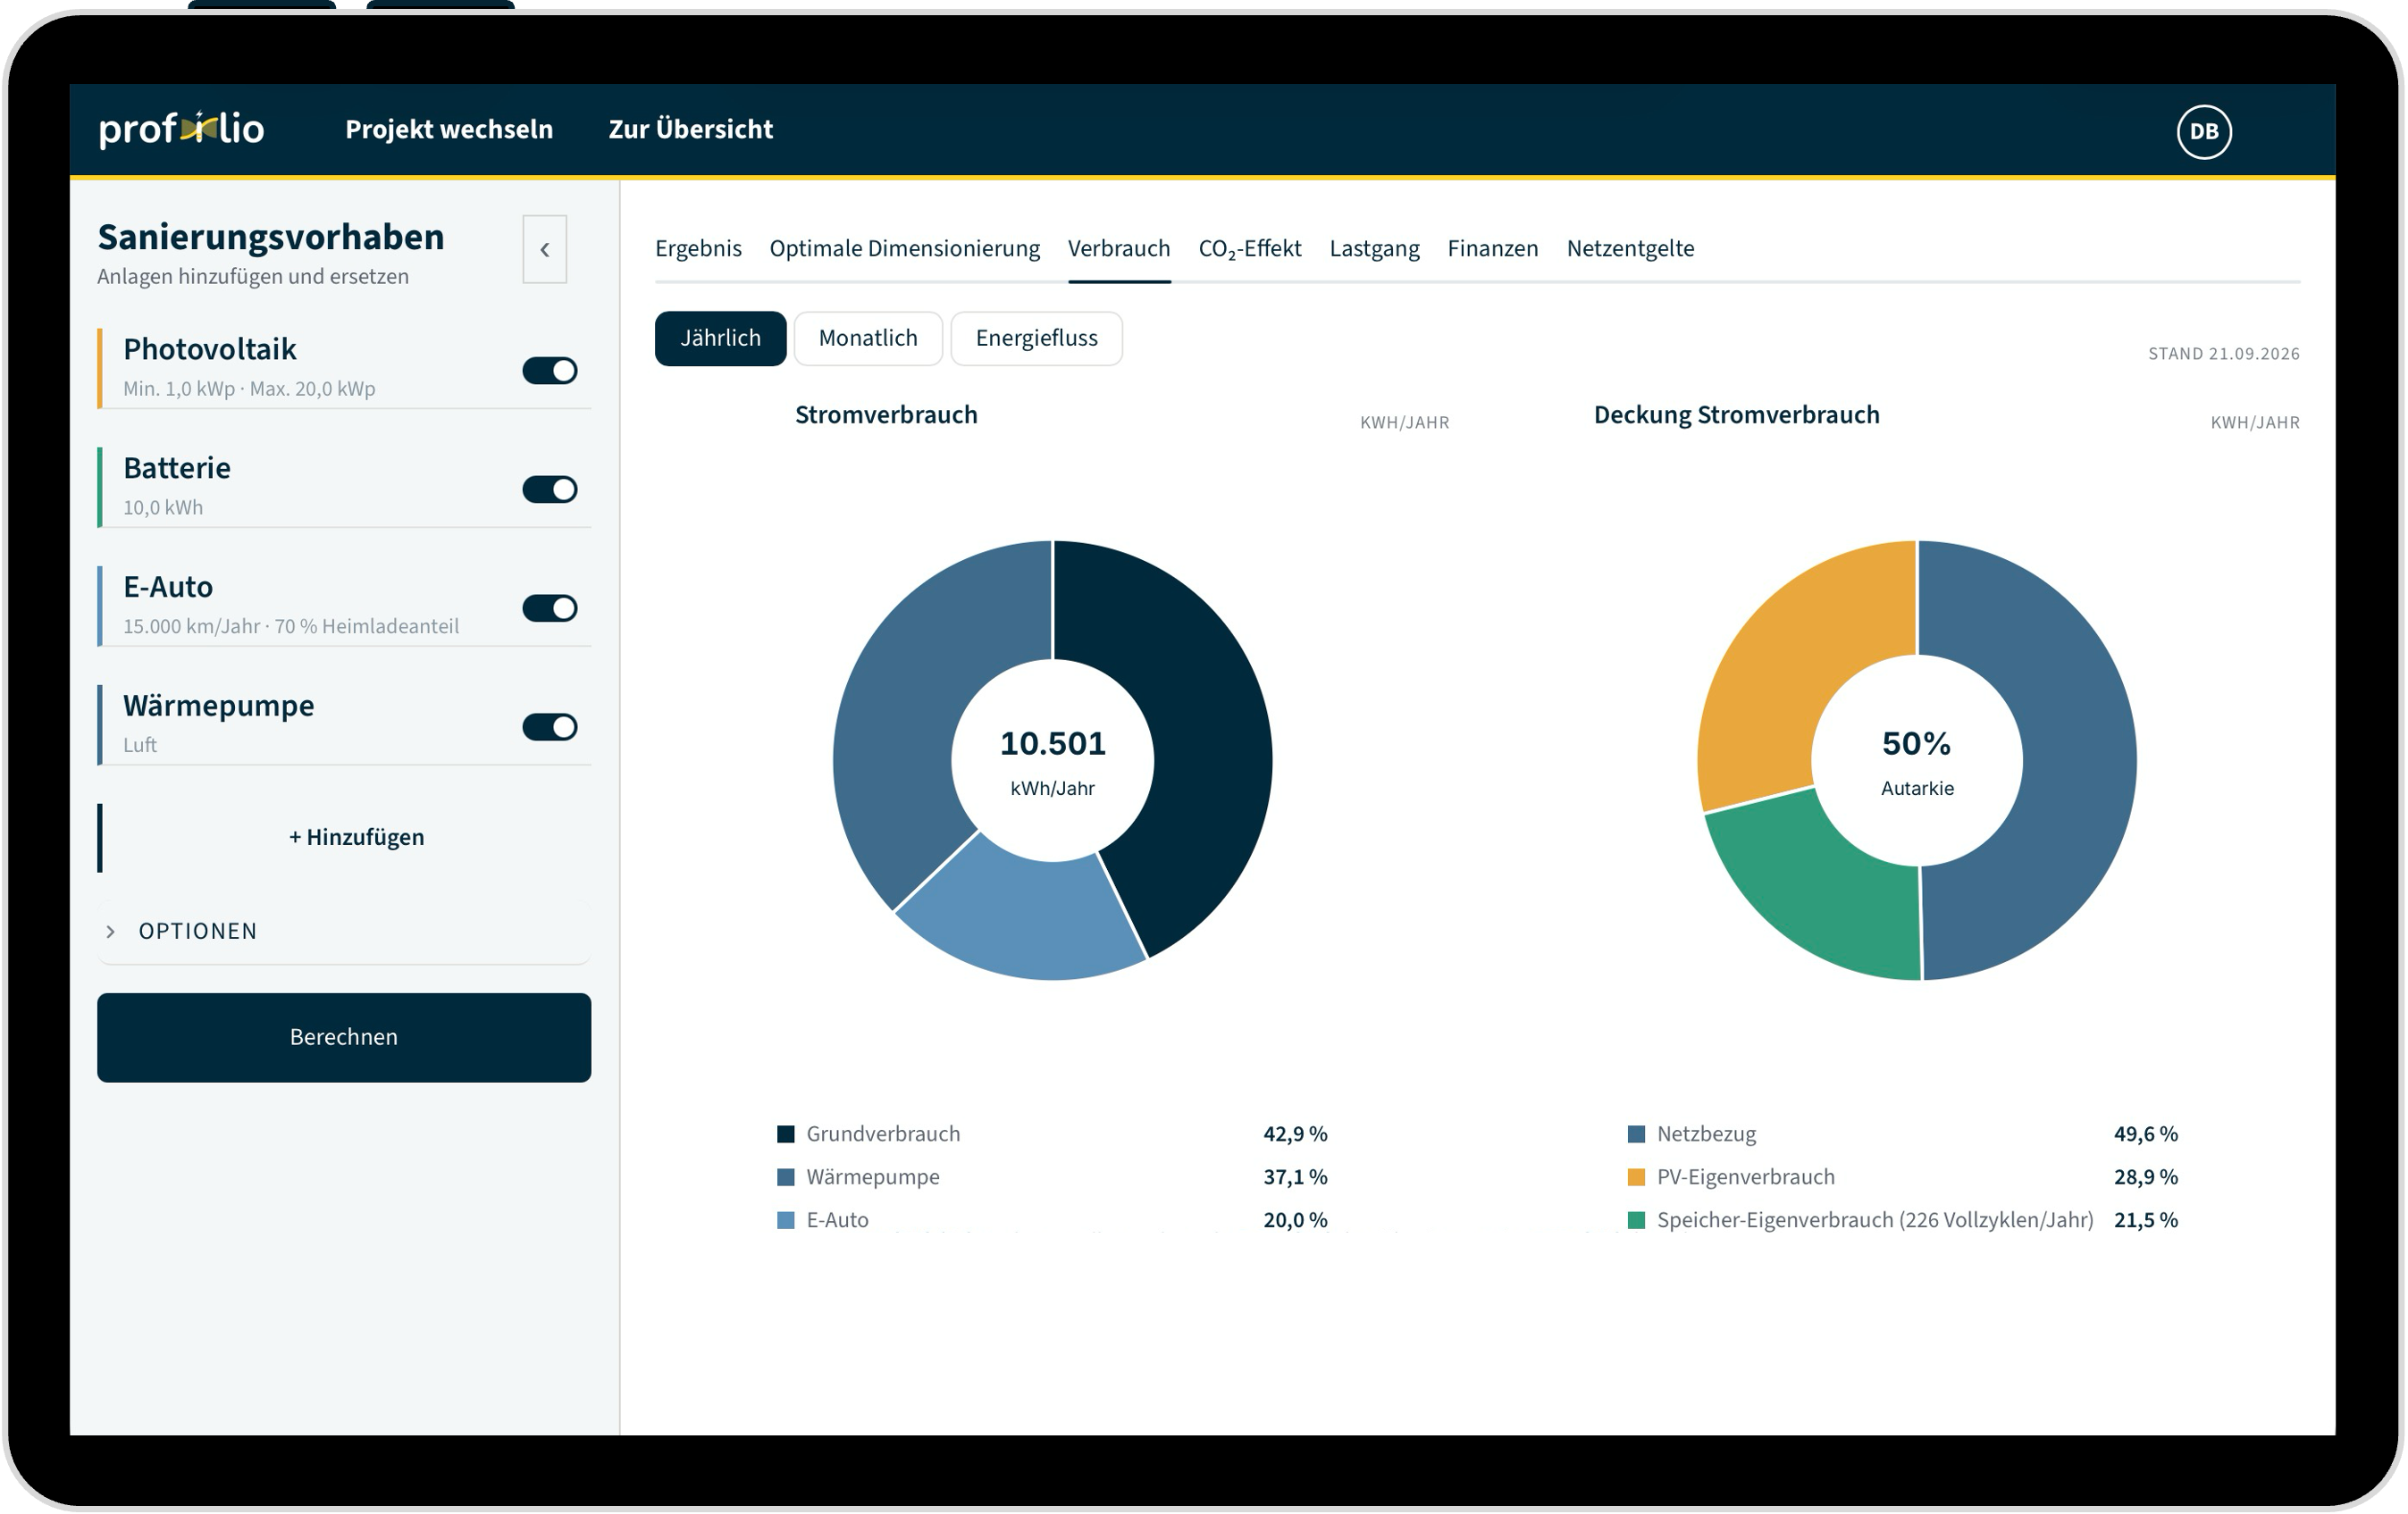Toggle off Batterie switch
Image resolution: width=2408 pixels, height=1514 pixels.
(550, 489)
